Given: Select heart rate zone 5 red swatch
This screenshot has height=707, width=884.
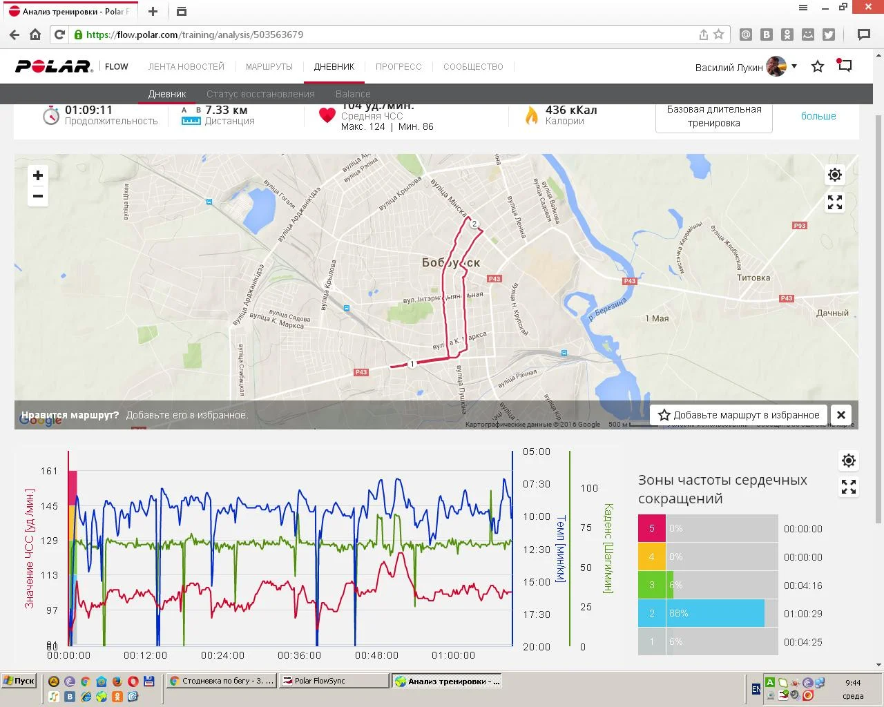Looking at the screenshot, I should [651, 529].
